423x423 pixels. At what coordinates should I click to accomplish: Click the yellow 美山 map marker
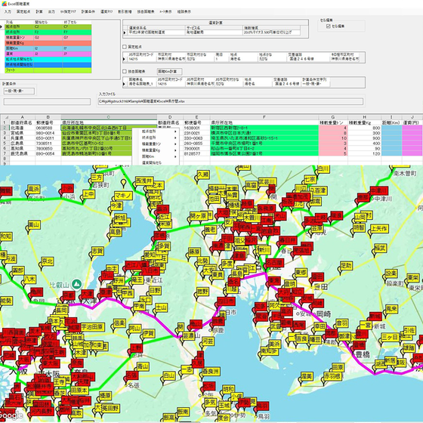(x=34, y=225)
